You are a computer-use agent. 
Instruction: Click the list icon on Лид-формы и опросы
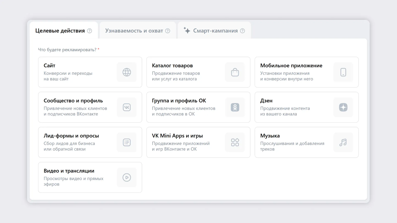point(127,142)
